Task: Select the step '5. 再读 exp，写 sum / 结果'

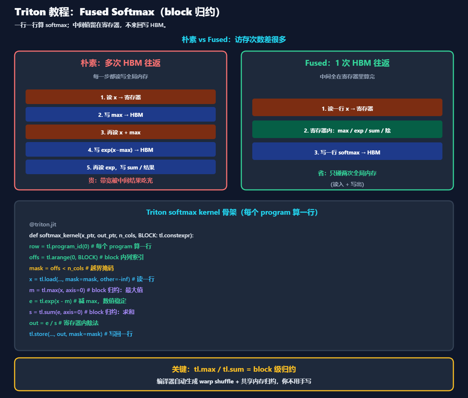Action: (x=121, y=167)
